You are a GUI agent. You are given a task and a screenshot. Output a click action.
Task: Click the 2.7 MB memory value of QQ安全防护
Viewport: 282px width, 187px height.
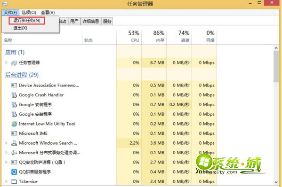point(157,162)
